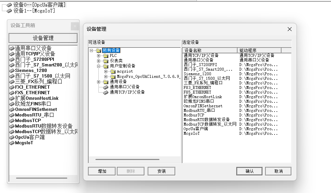Select McgsPro_OpcUAClient_7.0.6.9 tree item
The width and height of the screenshot is (331, 193).
click(148, 77)
